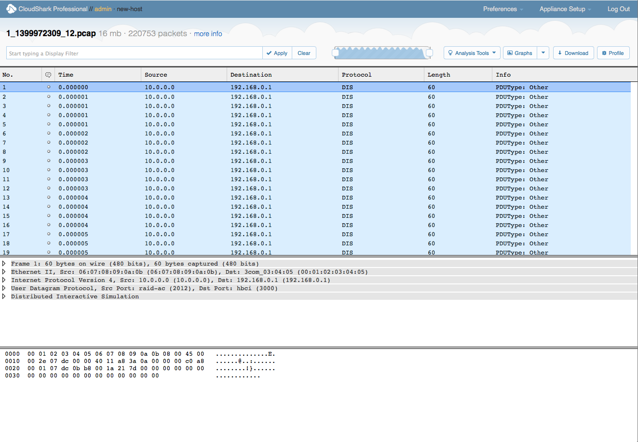Click the annotation icon in packet 13 row
The image size is (638, 442).
pyautogui.click(x=48, y=197)
